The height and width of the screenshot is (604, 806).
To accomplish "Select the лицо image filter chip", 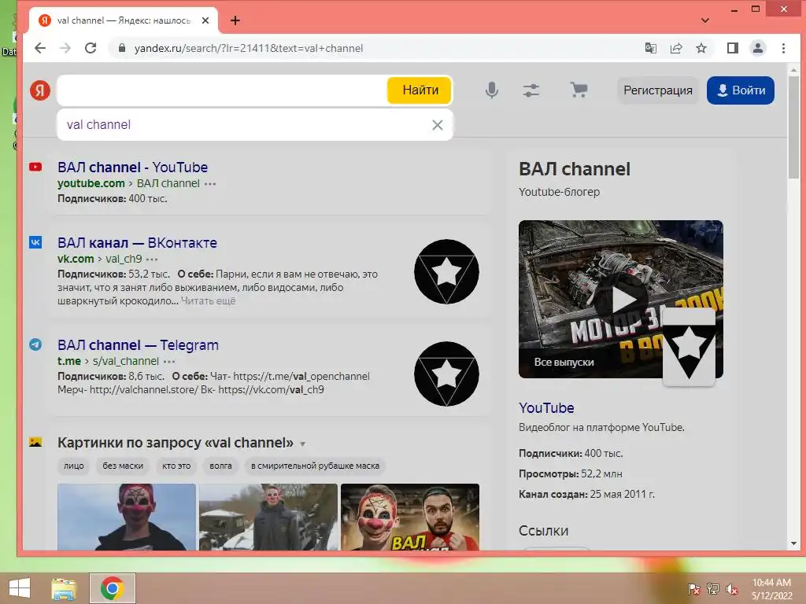I will coord(73,466).
